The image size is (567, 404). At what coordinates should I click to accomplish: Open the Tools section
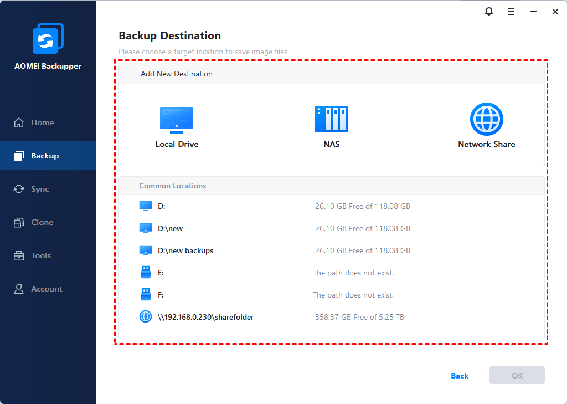tap(41, 255)
